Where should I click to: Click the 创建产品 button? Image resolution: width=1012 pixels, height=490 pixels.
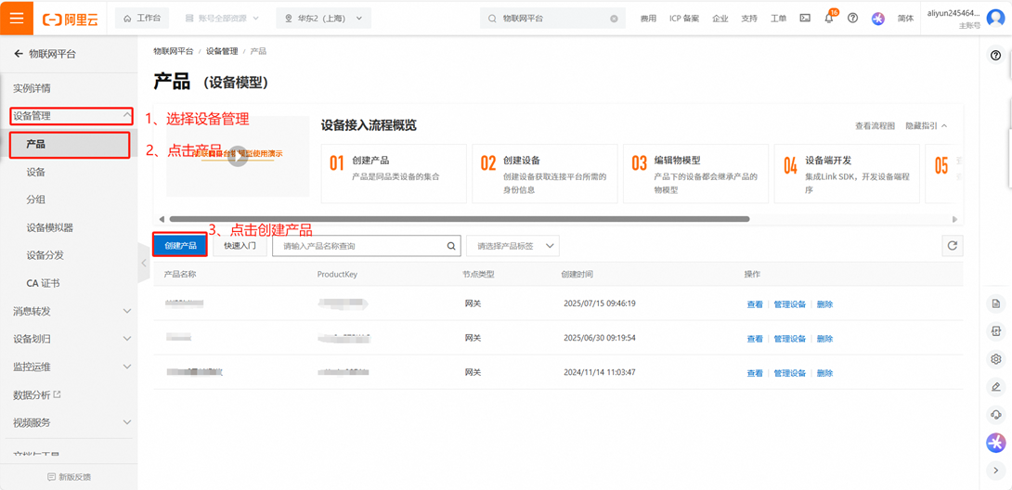[180, 246]
